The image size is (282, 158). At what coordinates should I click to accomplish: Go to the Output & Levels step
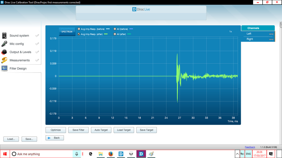20,52
